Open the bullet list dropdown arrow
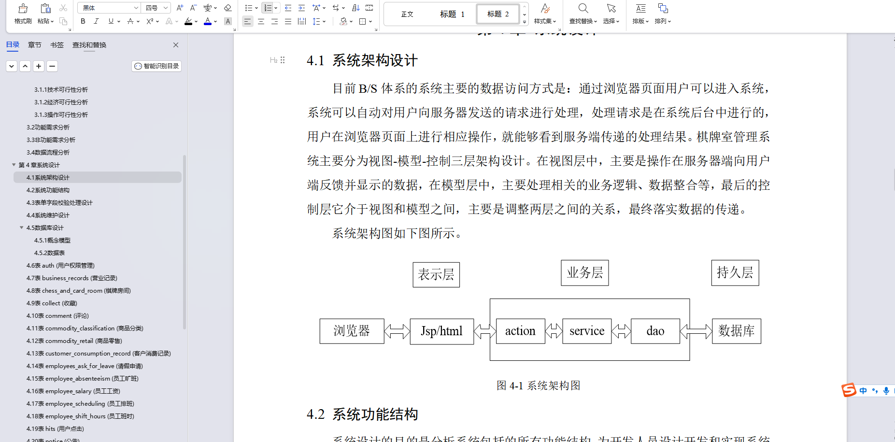Viewport: 895px width, 442px height. coord(256,8)
